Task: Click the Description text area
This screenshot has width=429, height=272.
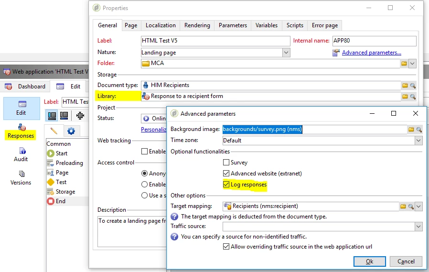Action: tap(132, 231)
